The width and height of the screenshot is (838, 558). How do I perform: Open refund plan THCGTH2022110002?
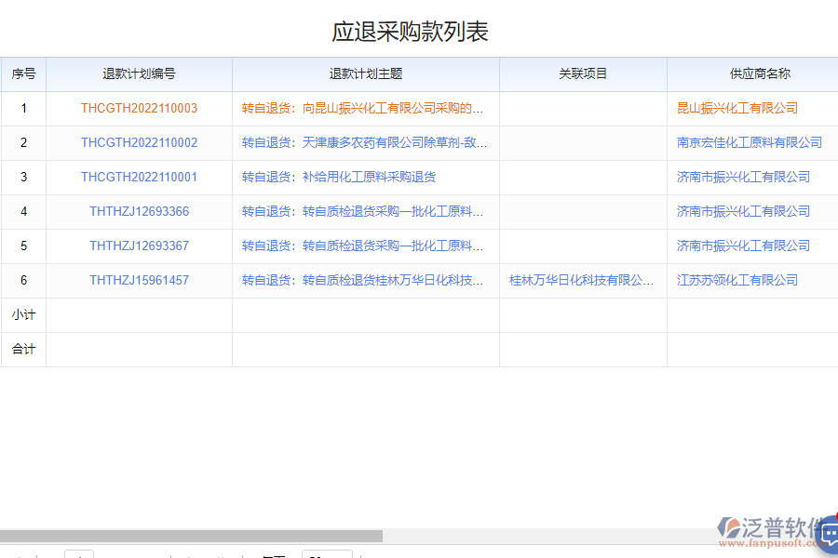click(x=139, y=142)
